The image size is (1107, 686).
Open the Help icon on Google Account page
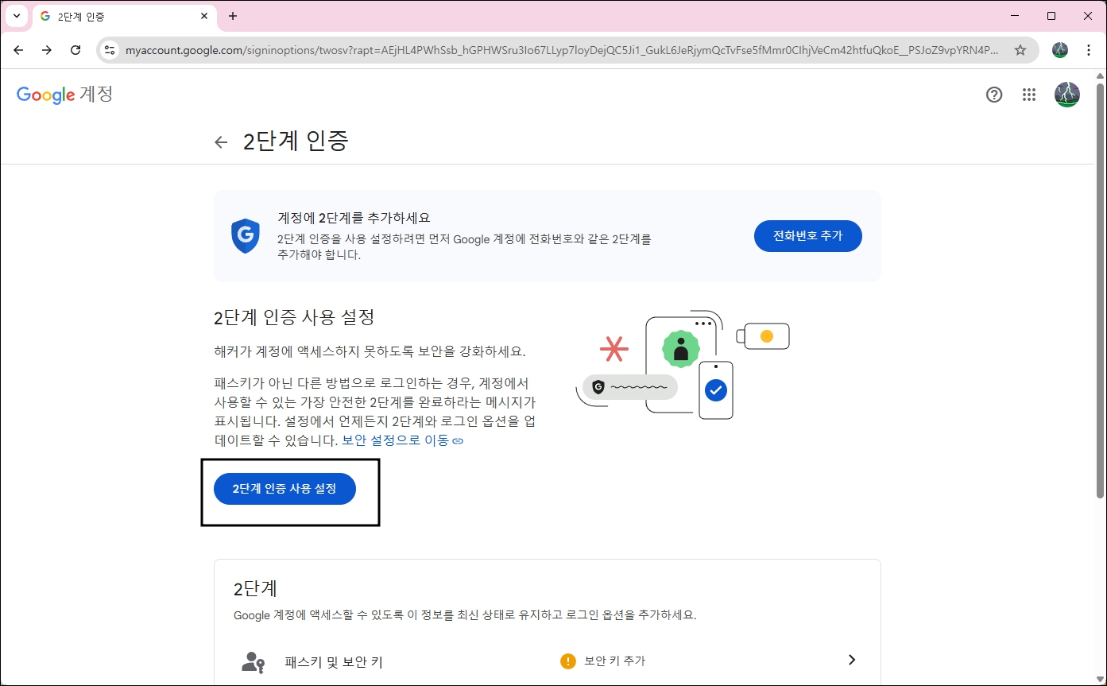tap(994, 95)
